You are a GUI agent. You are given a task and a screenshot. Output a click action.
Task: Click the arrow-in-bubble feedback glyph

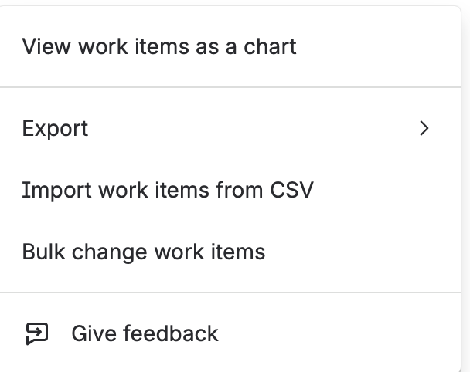pyautogui.click(x=37, y=333)
